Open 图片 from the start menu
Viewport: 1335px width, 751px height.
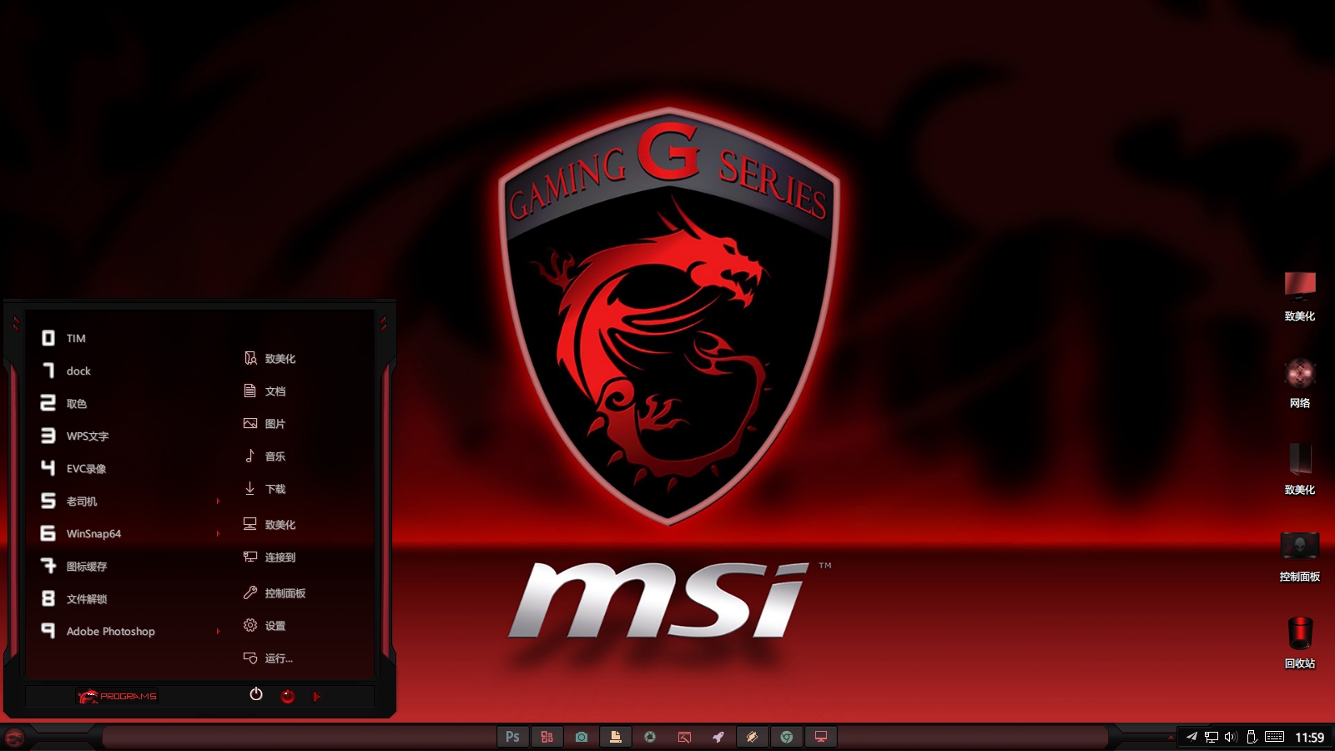pyautogui.click(x=277, y=423)
